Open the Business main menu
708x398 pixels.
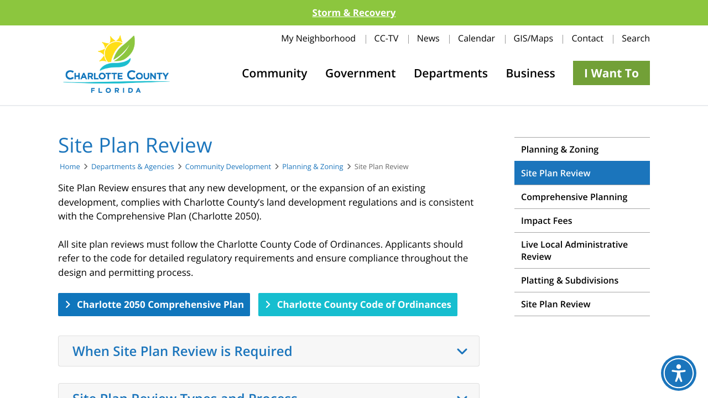click(530, 73)
